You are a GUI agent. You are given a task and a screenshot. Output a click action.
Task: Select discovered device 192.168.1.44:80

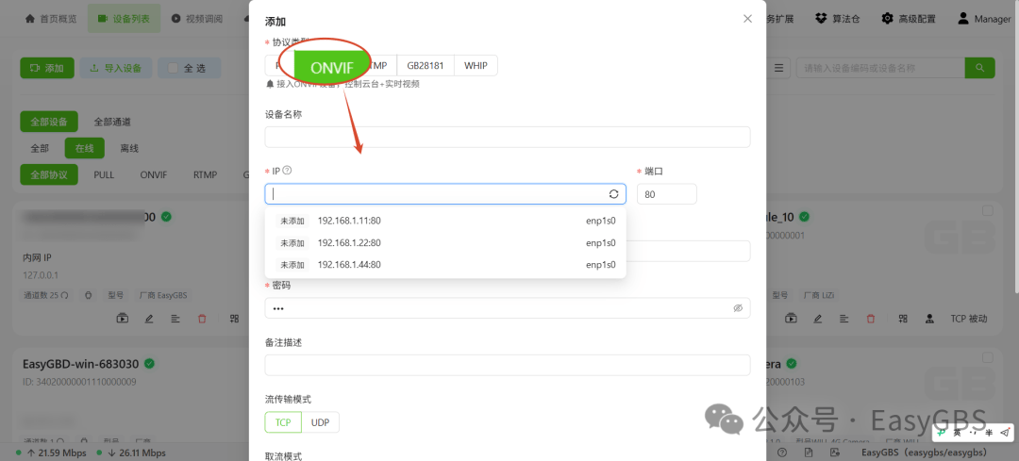click(x=445, y=265)
